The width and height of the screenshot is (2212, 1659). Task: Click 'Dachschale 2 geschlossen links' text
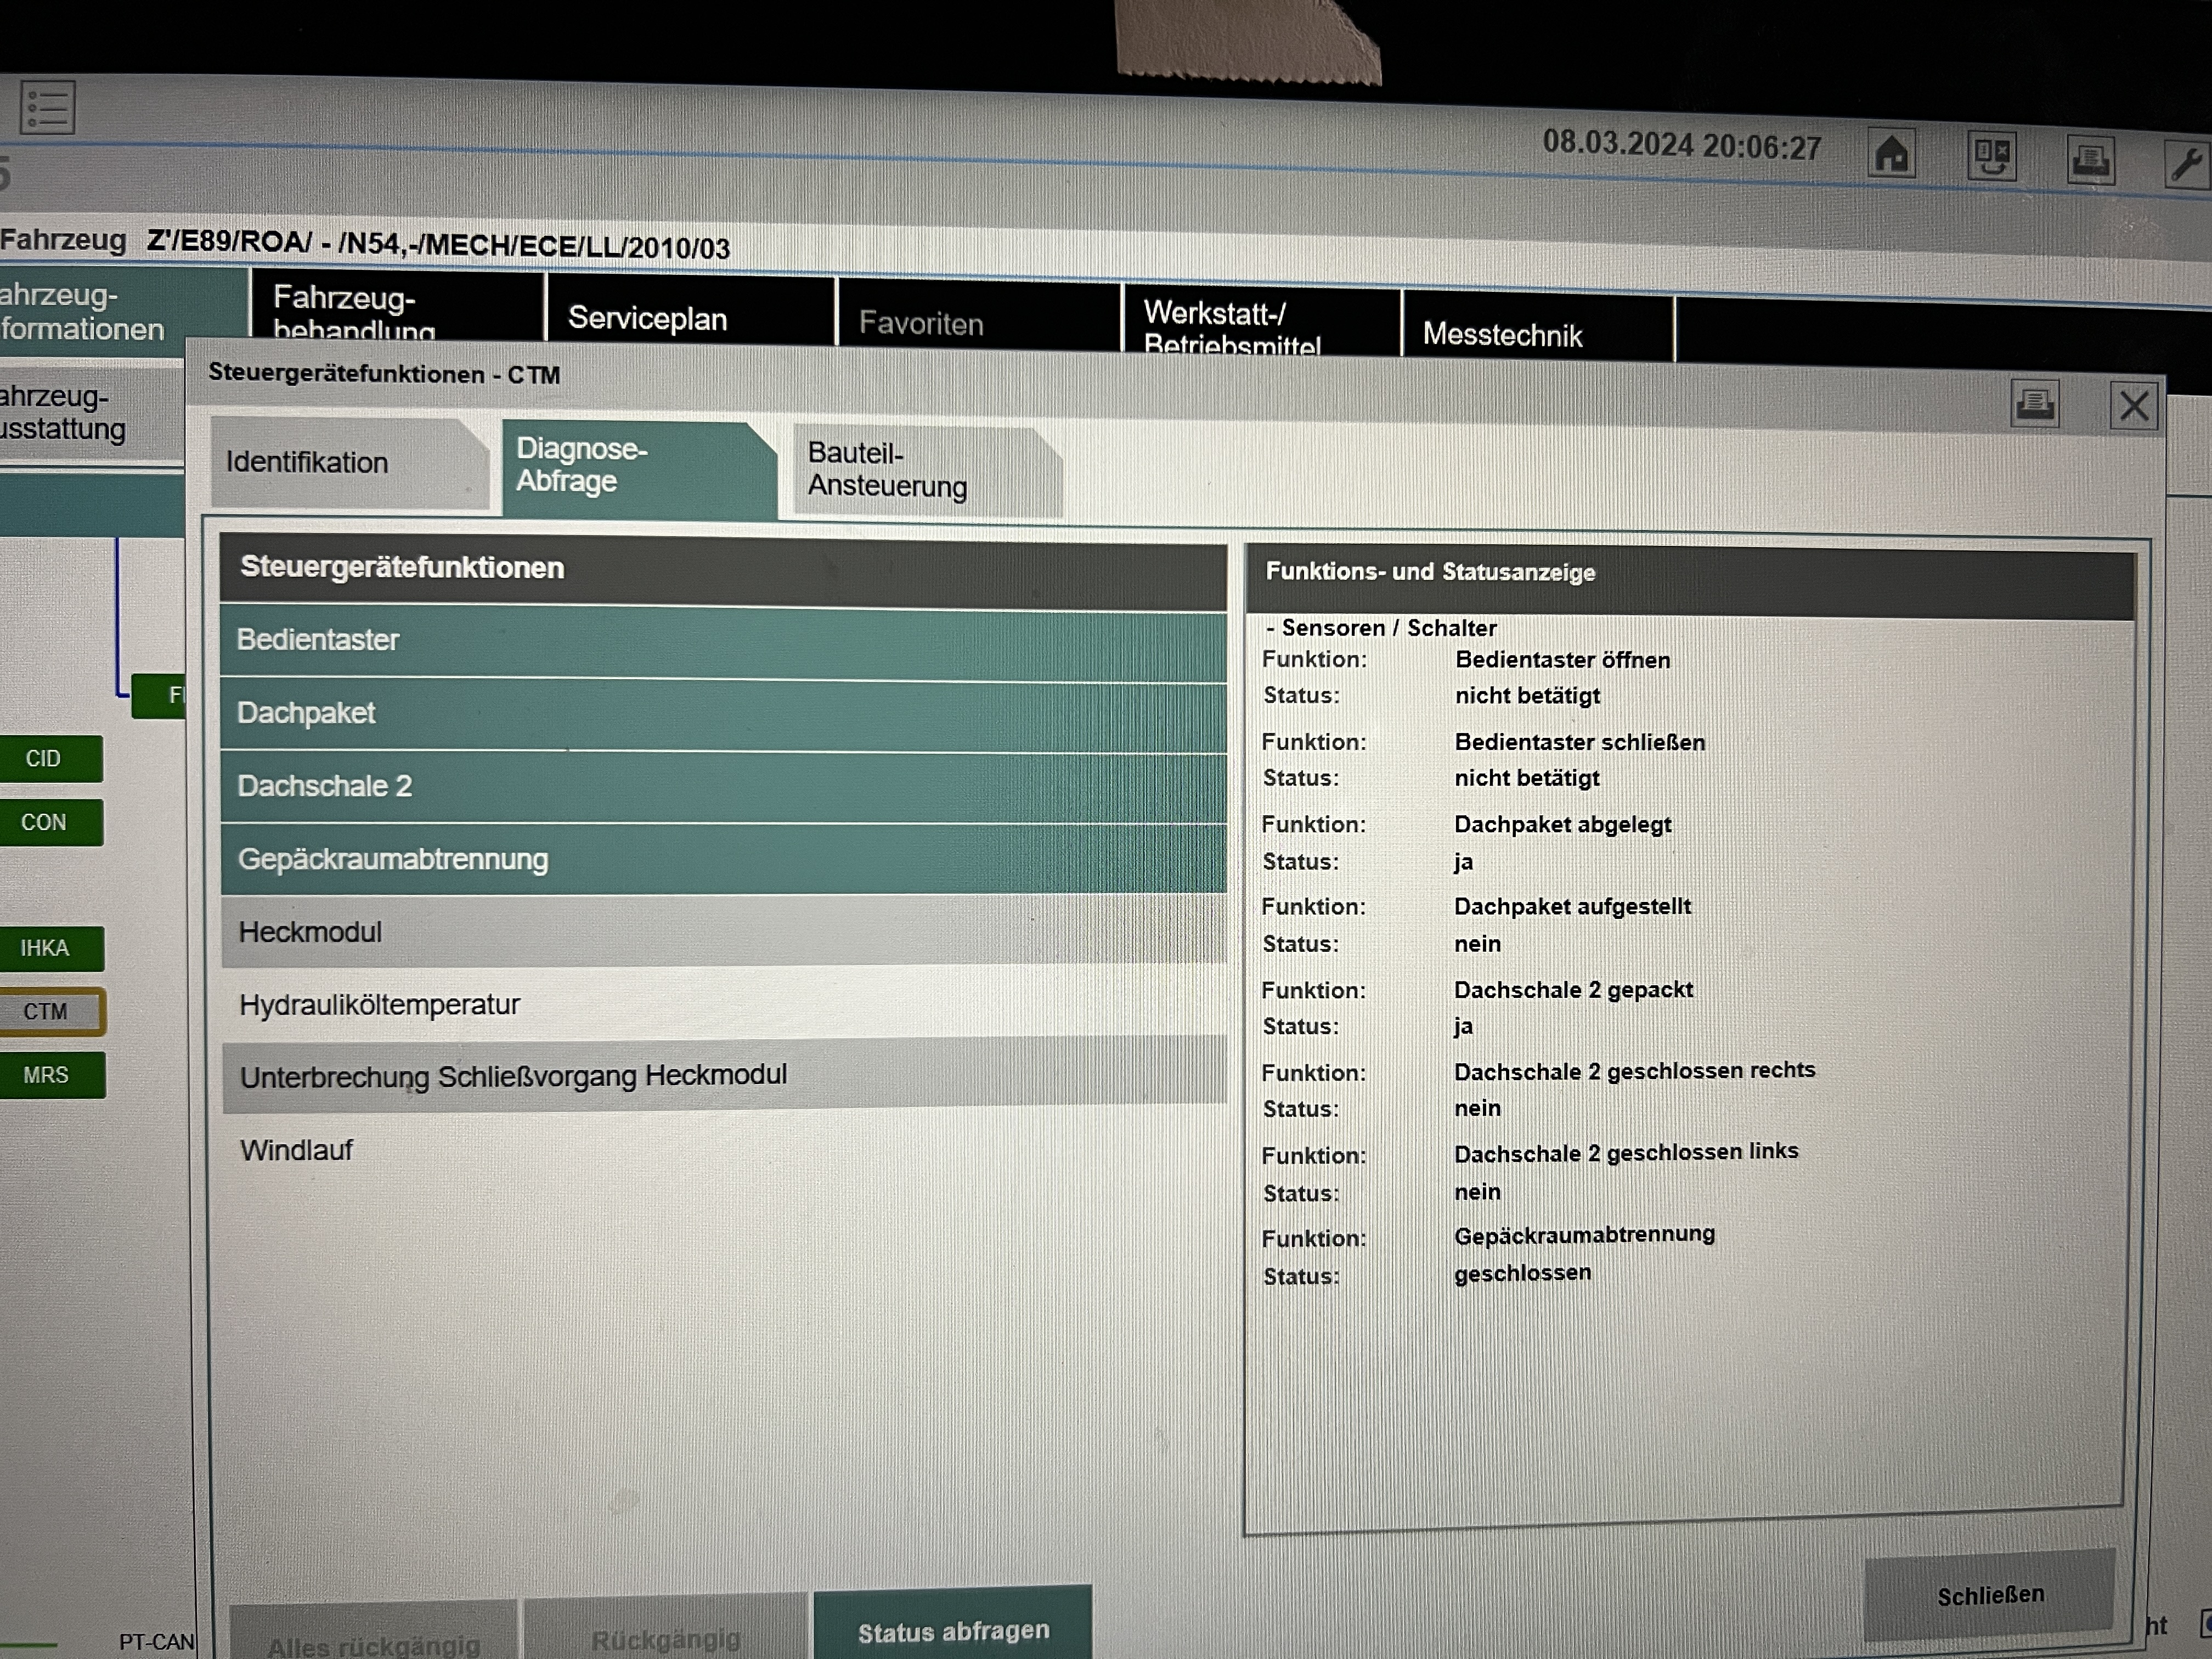coord(1626,1153)
